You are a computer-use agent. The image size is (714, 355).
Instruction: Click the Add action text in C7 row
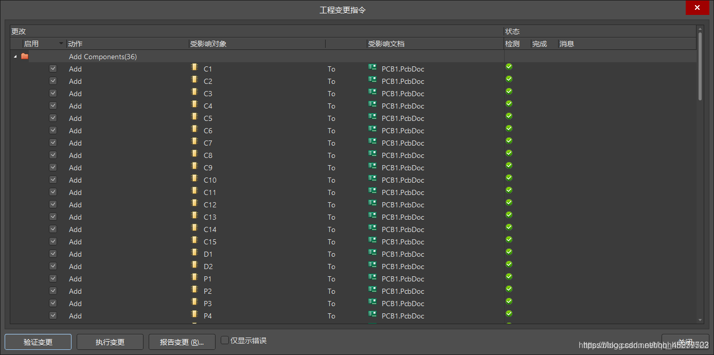click(75, 143)
